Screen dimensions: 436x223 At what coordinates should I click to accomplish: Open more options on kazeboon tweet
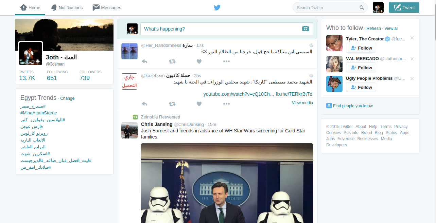226,104
